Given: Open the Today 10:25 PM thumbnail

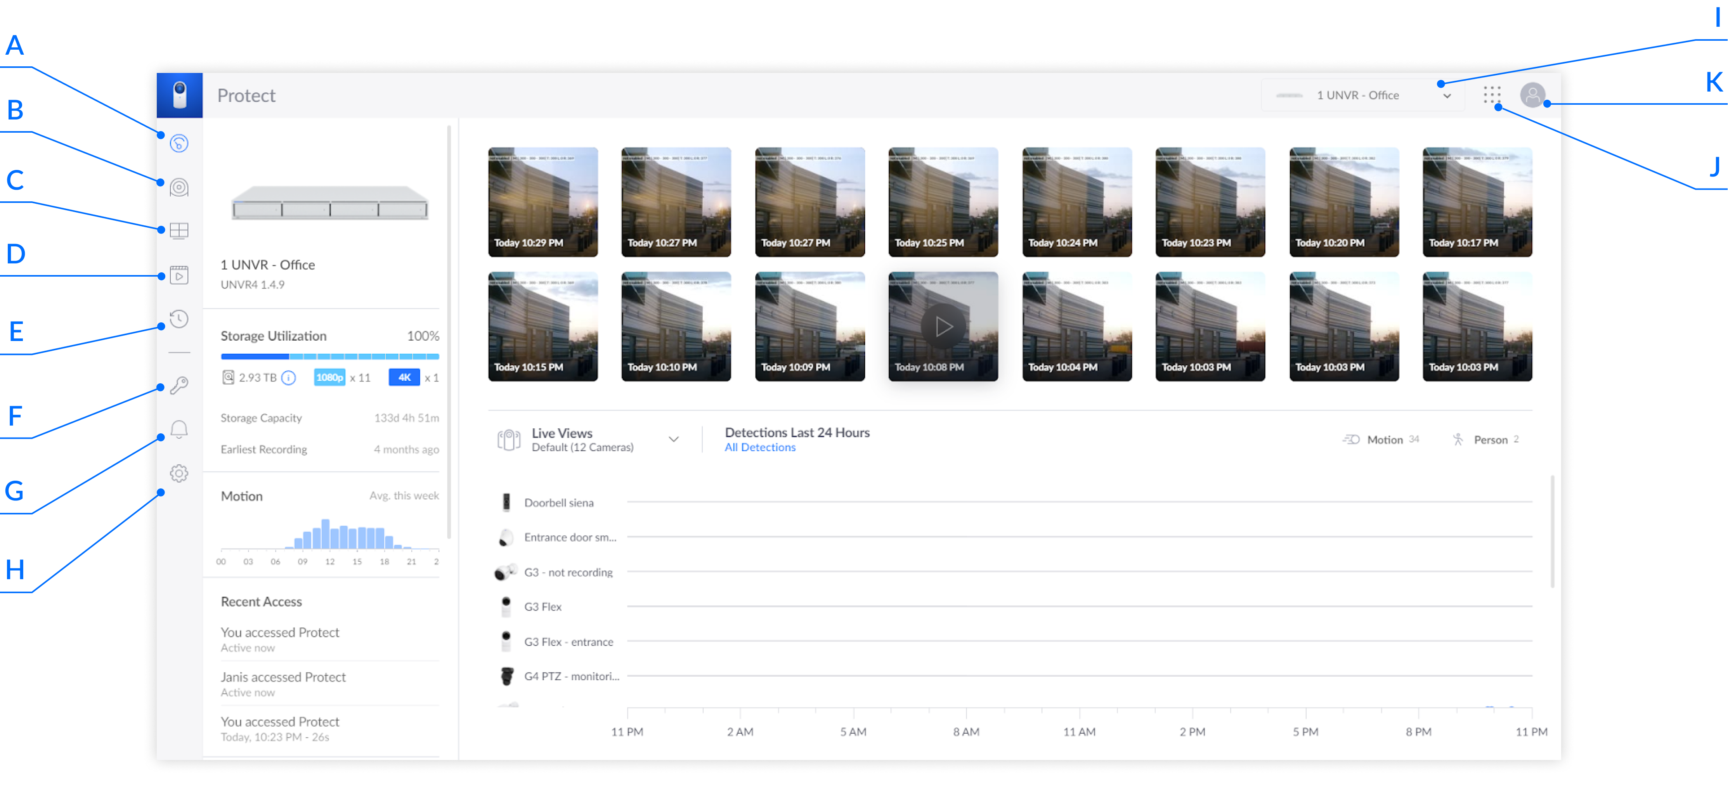Looking at the screenshot, I should pyautogui.click(x=943, y=202).
